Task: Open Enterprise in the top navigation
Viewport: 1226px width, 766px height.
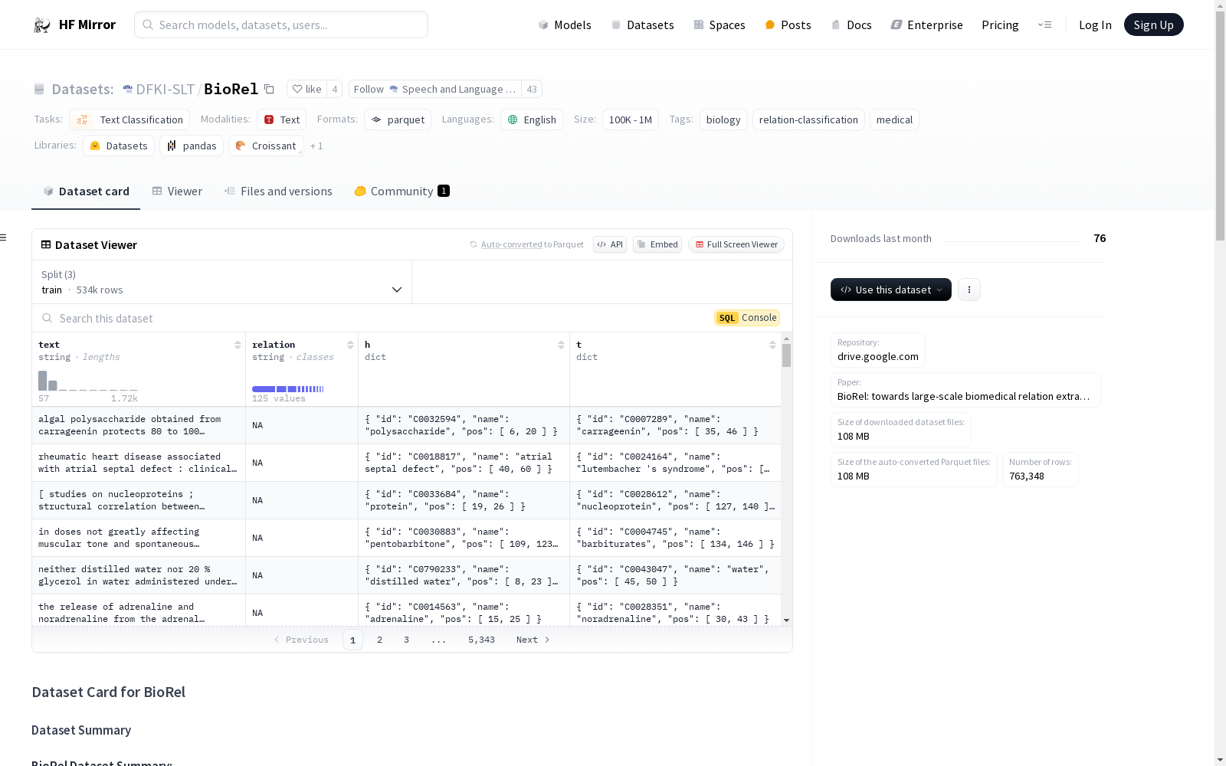Action: tap(926, 25)
